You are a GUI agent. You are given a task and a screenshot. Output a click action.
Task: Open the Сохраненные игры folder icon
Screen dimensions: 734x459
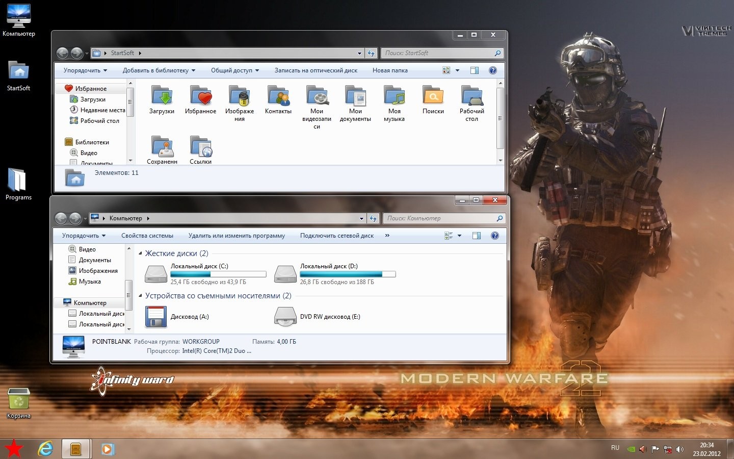tap(162, 146)
